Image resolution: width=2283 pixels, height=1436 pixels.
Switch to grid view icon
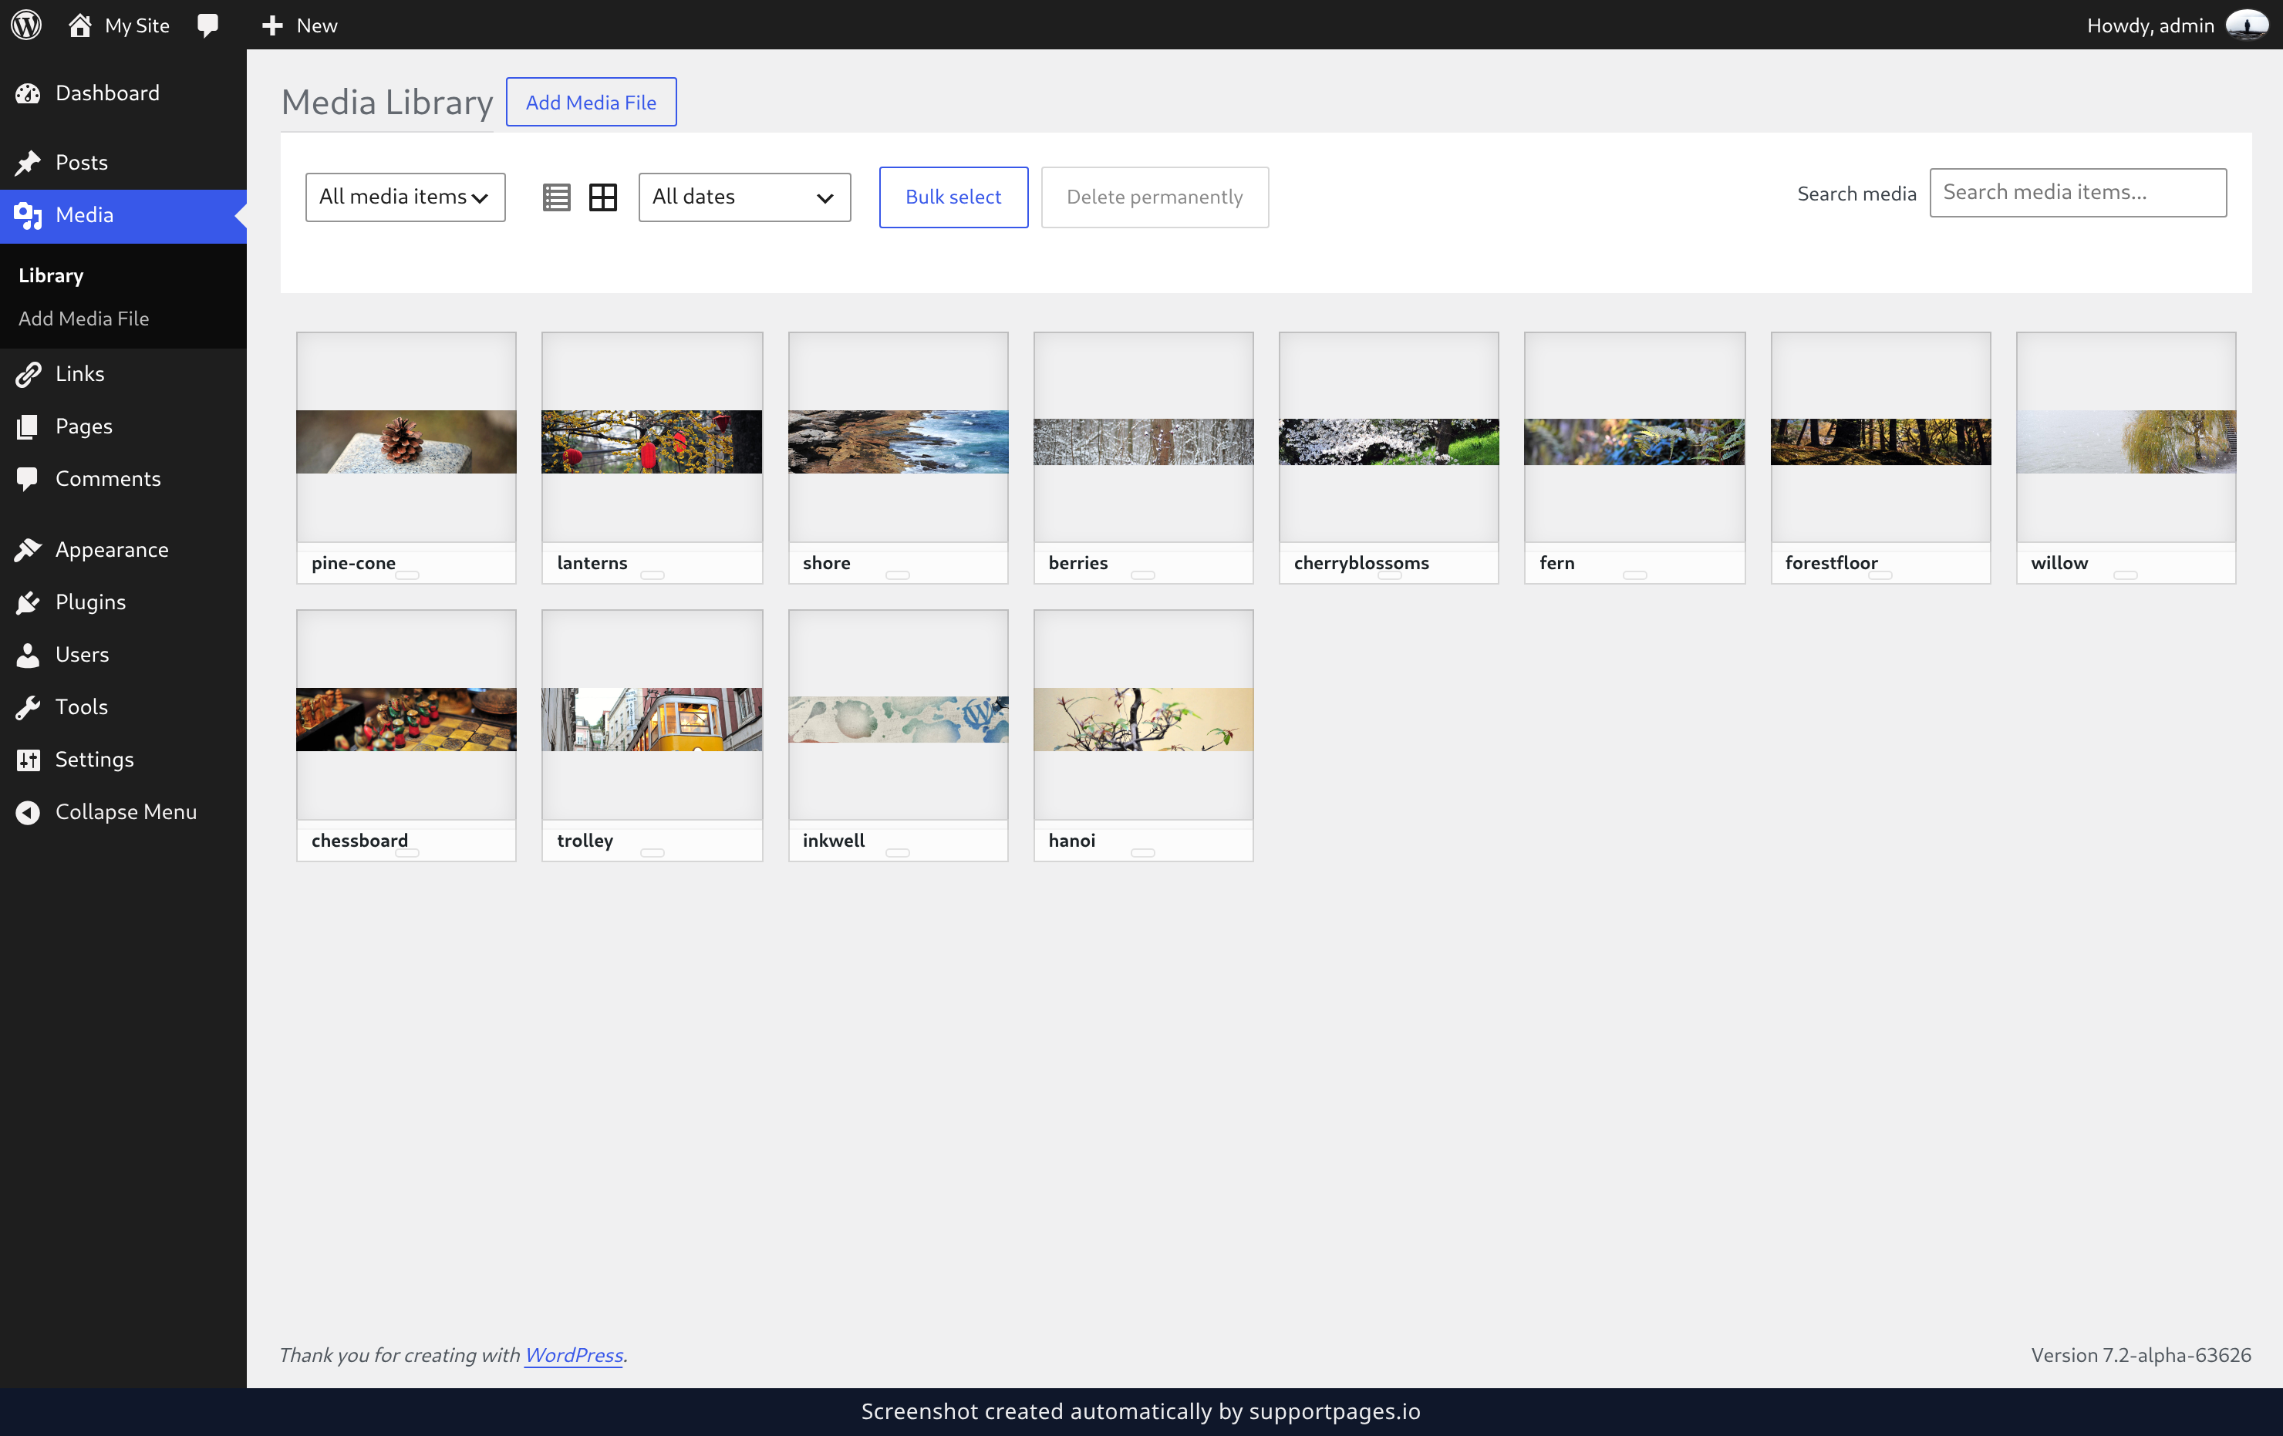pos(603,197)
